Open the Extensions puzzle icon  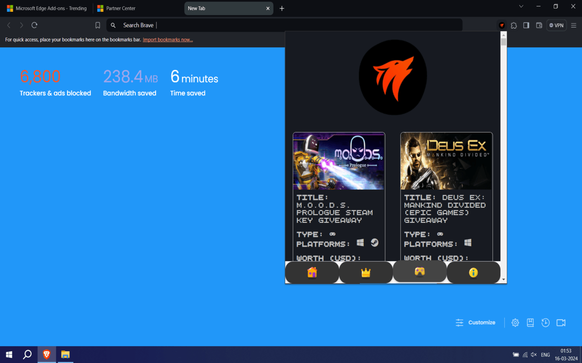(x=514, y=25)
